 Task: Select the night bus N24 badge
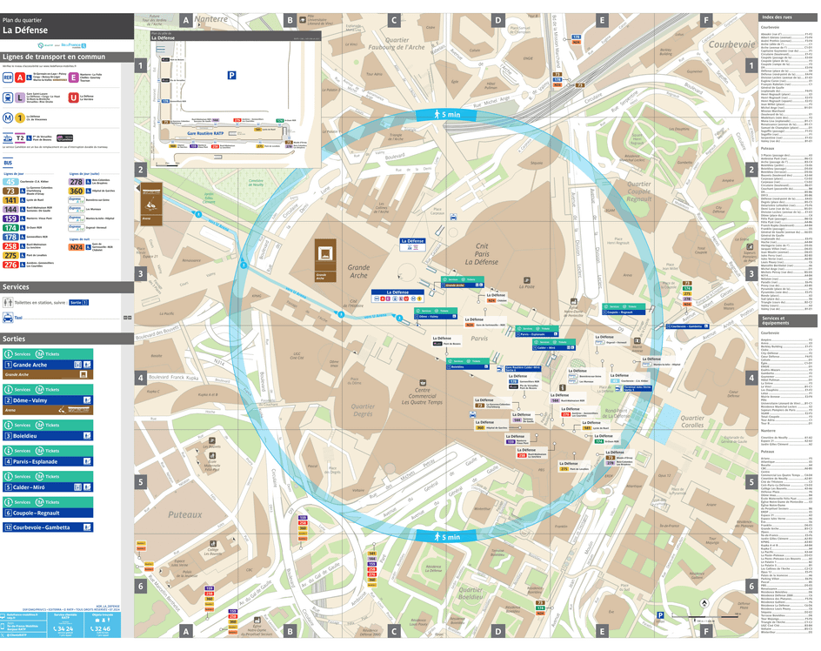[76, 248]
